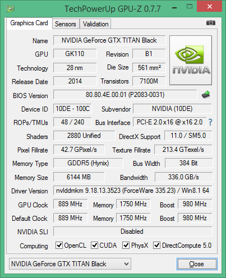
Task: Click the Release Date field 2014
Action: [x=75, y=81]
